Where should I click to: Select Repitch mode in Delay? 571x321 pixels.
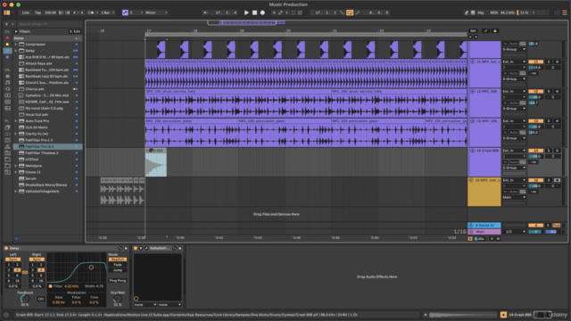click(x=118, y=259)
